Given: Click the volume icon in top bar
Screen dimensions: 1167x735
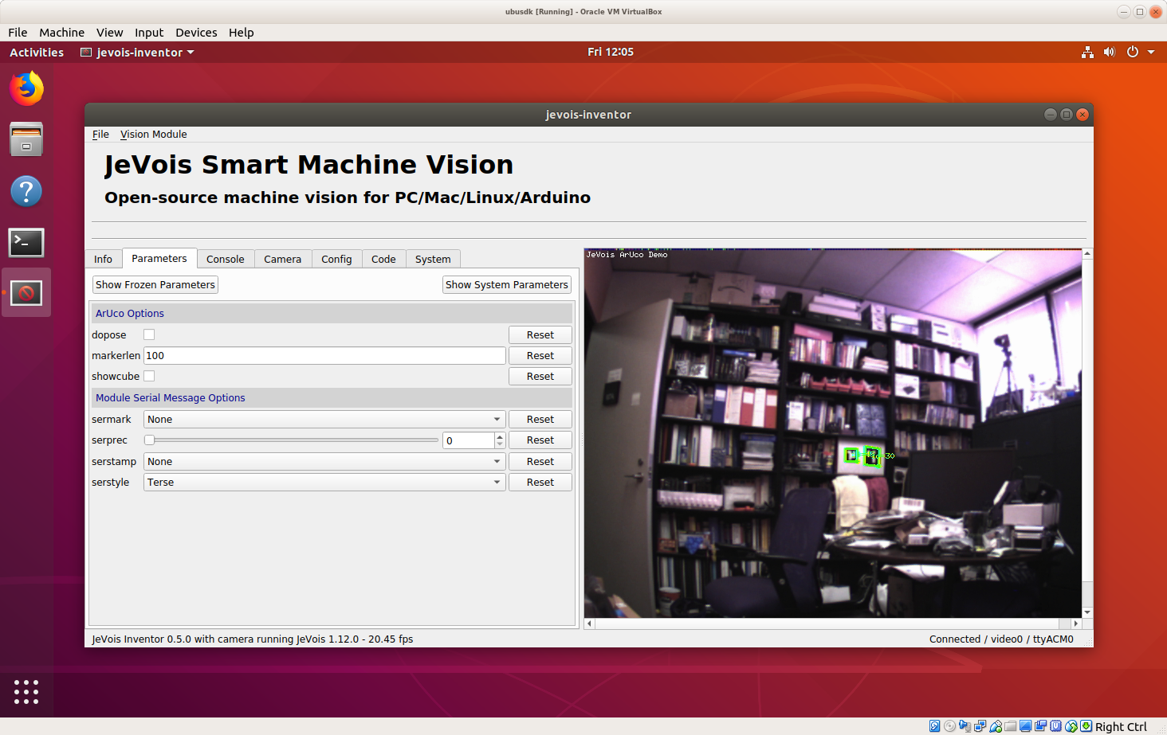Looking at the screenshot, I should 1109,52.
